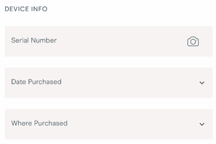216x144 pixels.
Task: Click the middle of Date Purchased row
Action: (x=109, y=83)
